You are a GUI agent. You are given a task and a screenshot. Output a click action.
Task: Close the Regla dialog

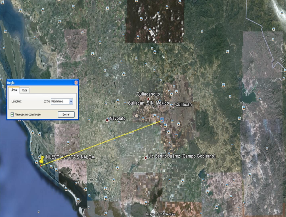tap(76, 83)
